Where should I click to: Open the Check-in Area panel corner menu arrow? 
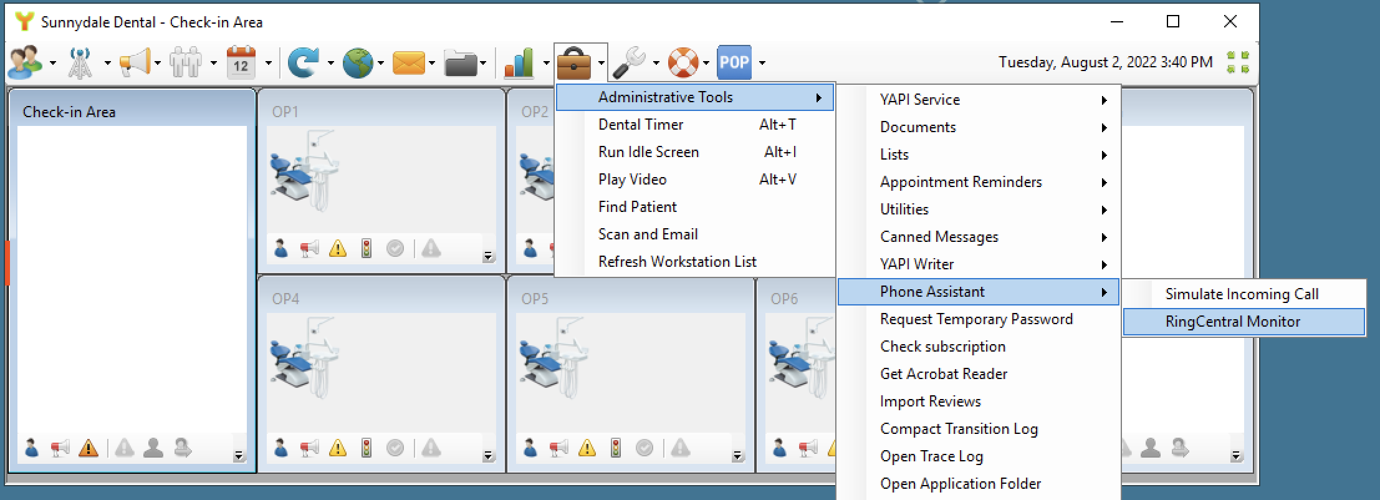(x=239, y=456)
